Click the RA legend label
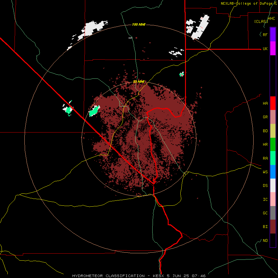This screenshot has height=278, width=278. [265, 158]
